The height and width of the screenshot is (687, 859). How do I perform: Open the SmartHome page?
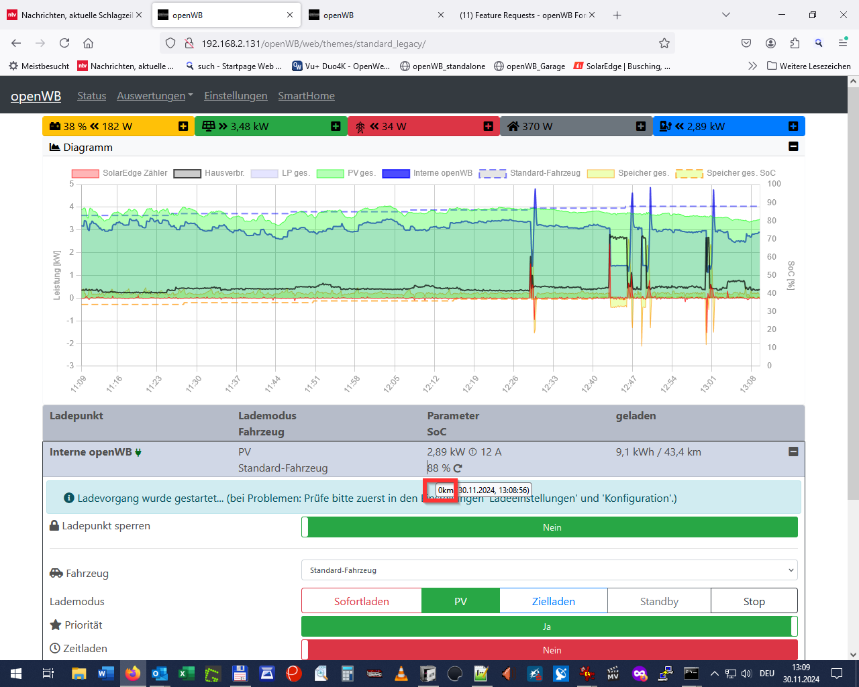(x=307, y=96)
